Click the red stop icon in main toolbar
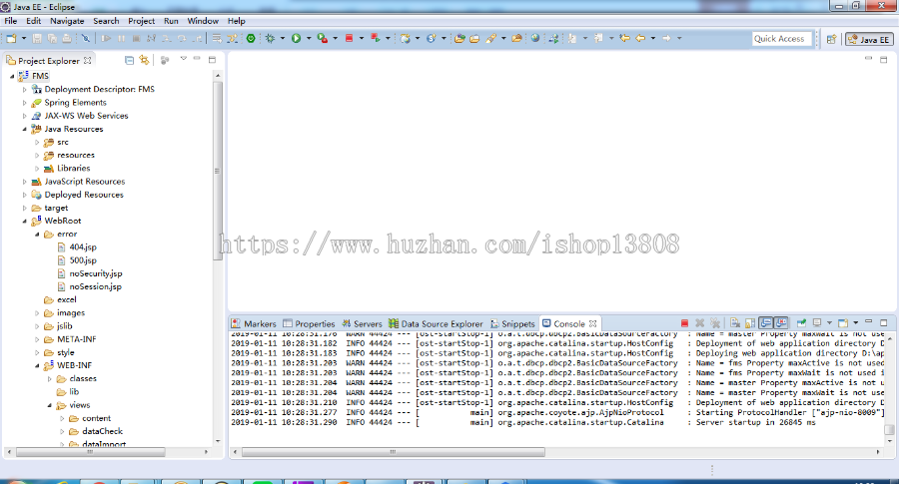Screen dimensions: 899x484 (349, 38)
